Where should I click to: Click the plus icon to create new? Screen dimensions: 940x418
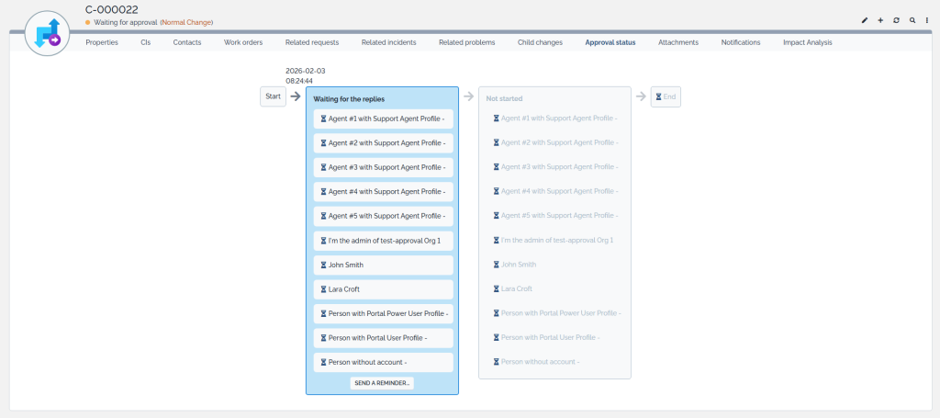(x=880, y=20)
